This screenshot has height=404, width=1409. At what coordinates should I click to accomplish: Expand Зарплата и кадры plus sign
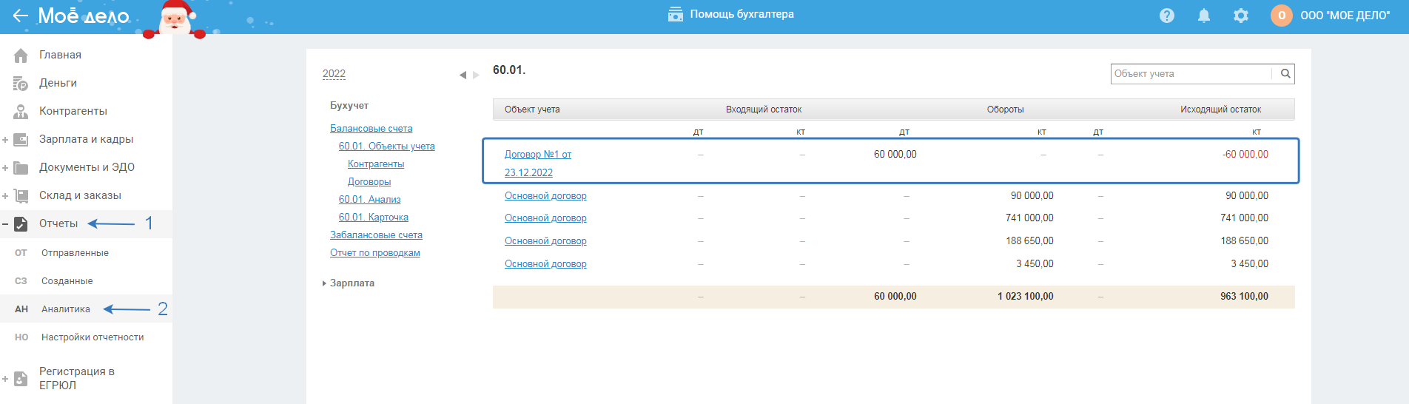click(x=5, y=139)
